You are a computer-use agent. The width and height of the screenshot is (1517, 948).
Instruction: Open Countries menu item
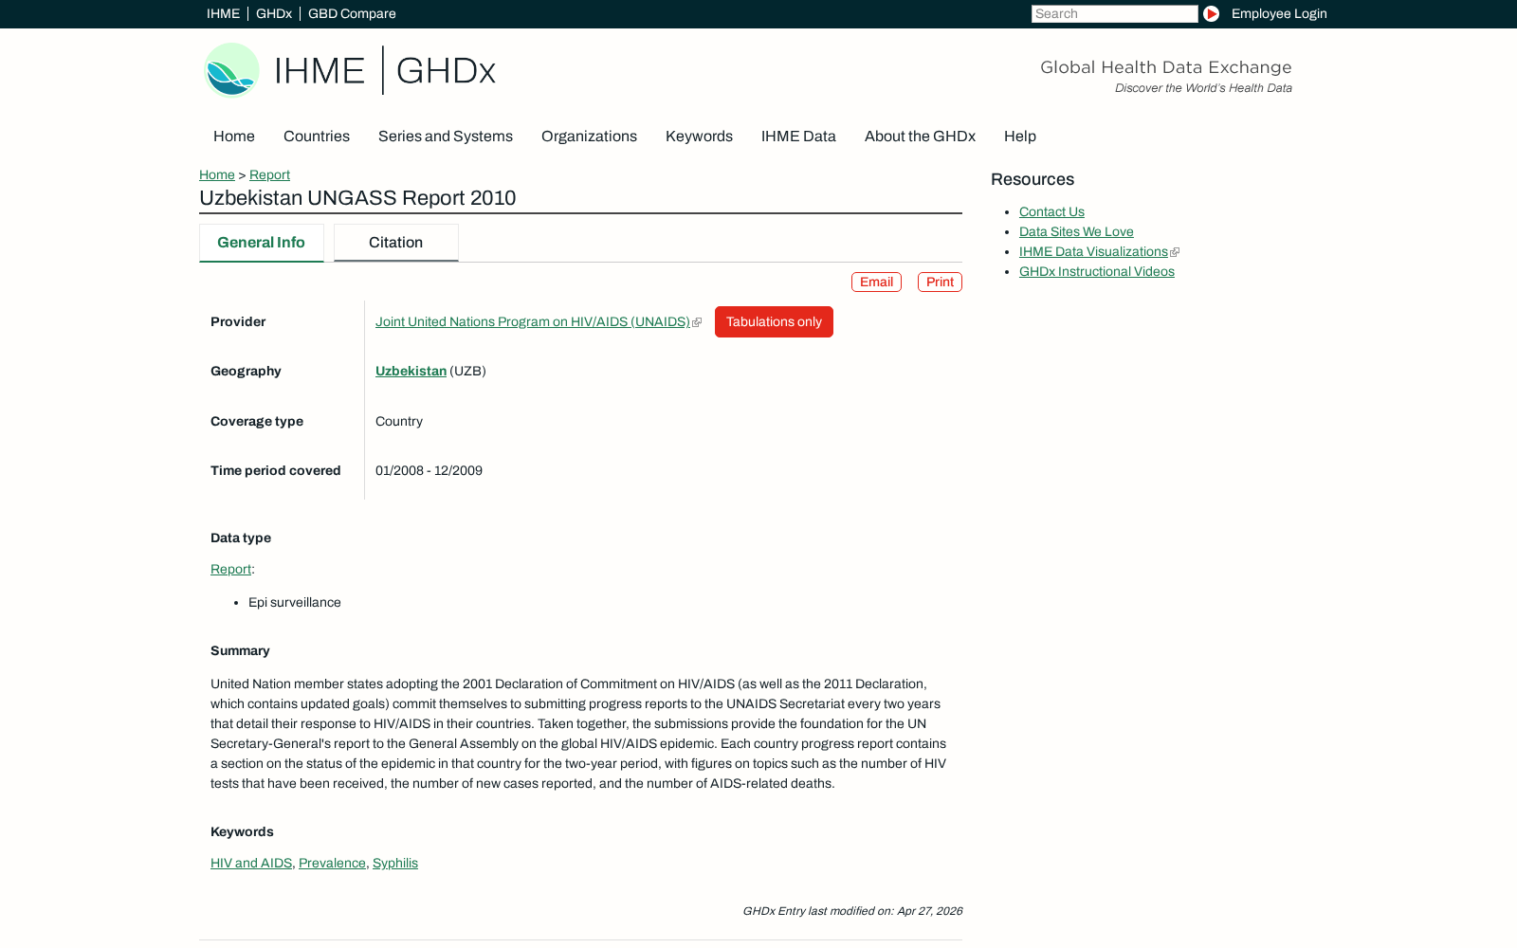point(317,137)
